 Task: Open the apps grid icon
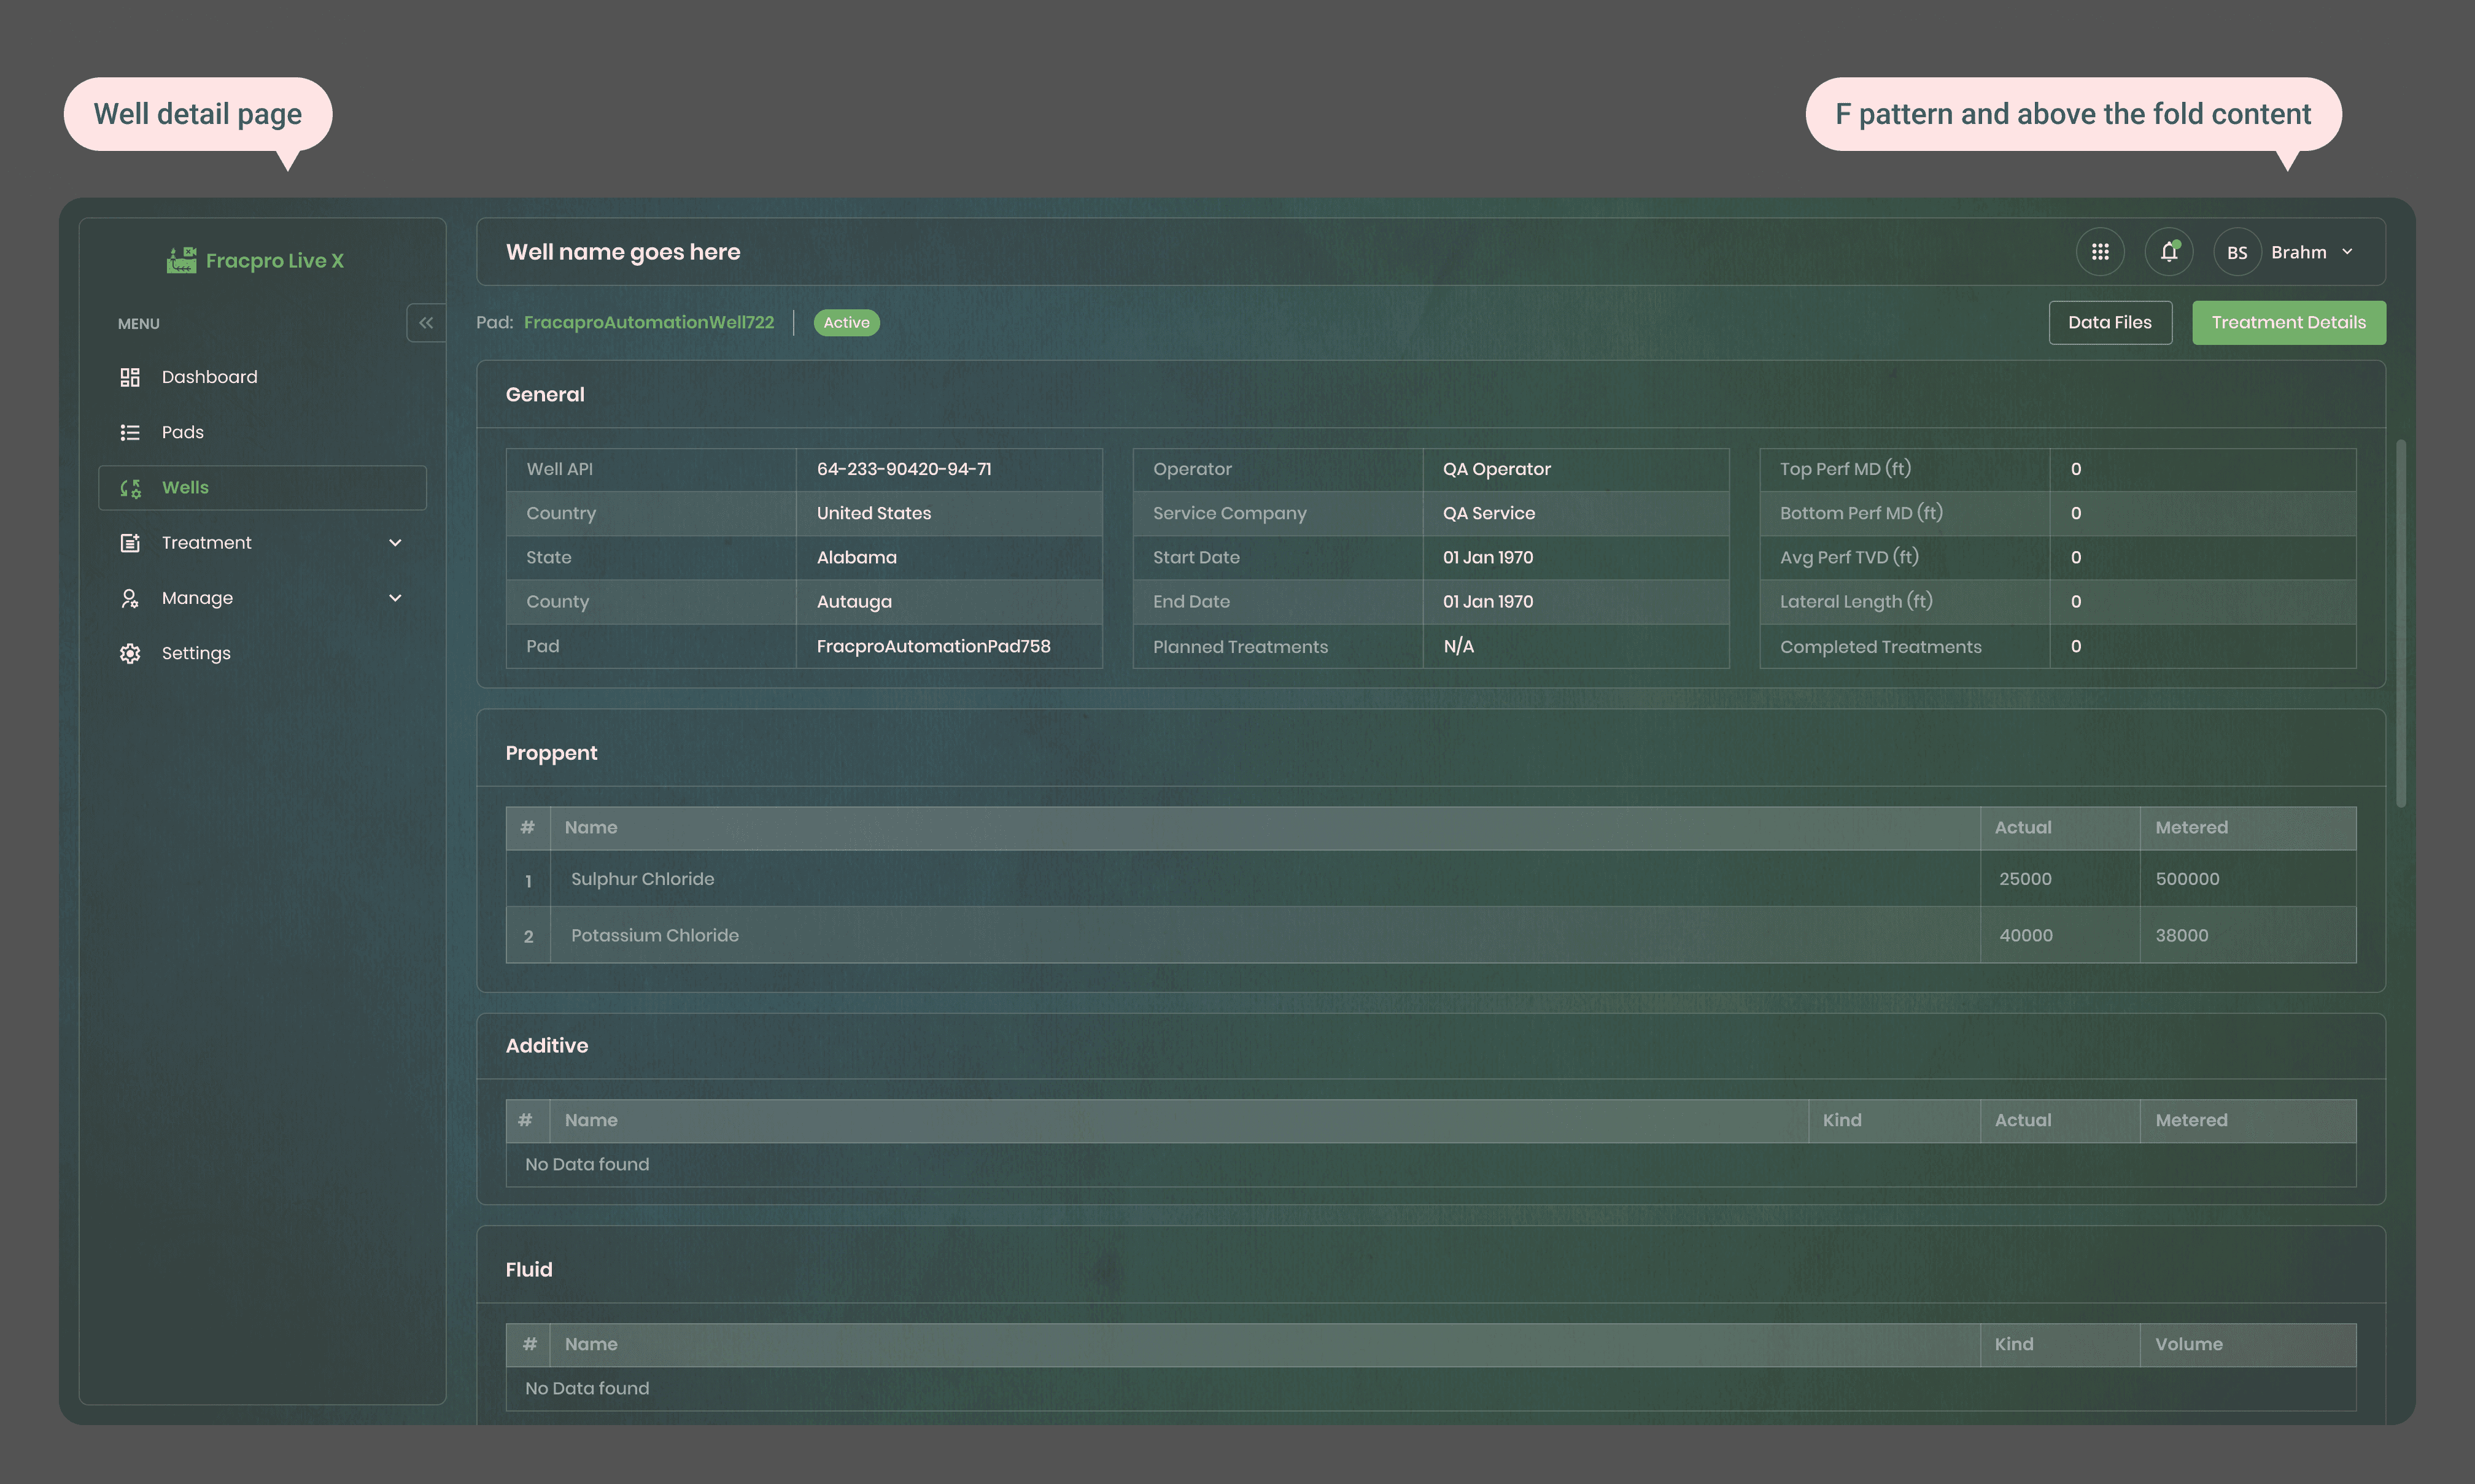[x=2100, y=252]
